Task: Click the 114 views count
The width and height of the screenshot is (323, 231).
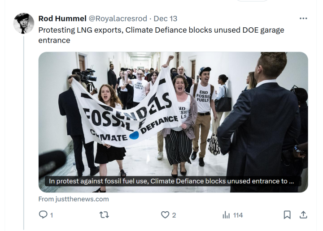Action: pyautogui.click(x=238, y=215)
